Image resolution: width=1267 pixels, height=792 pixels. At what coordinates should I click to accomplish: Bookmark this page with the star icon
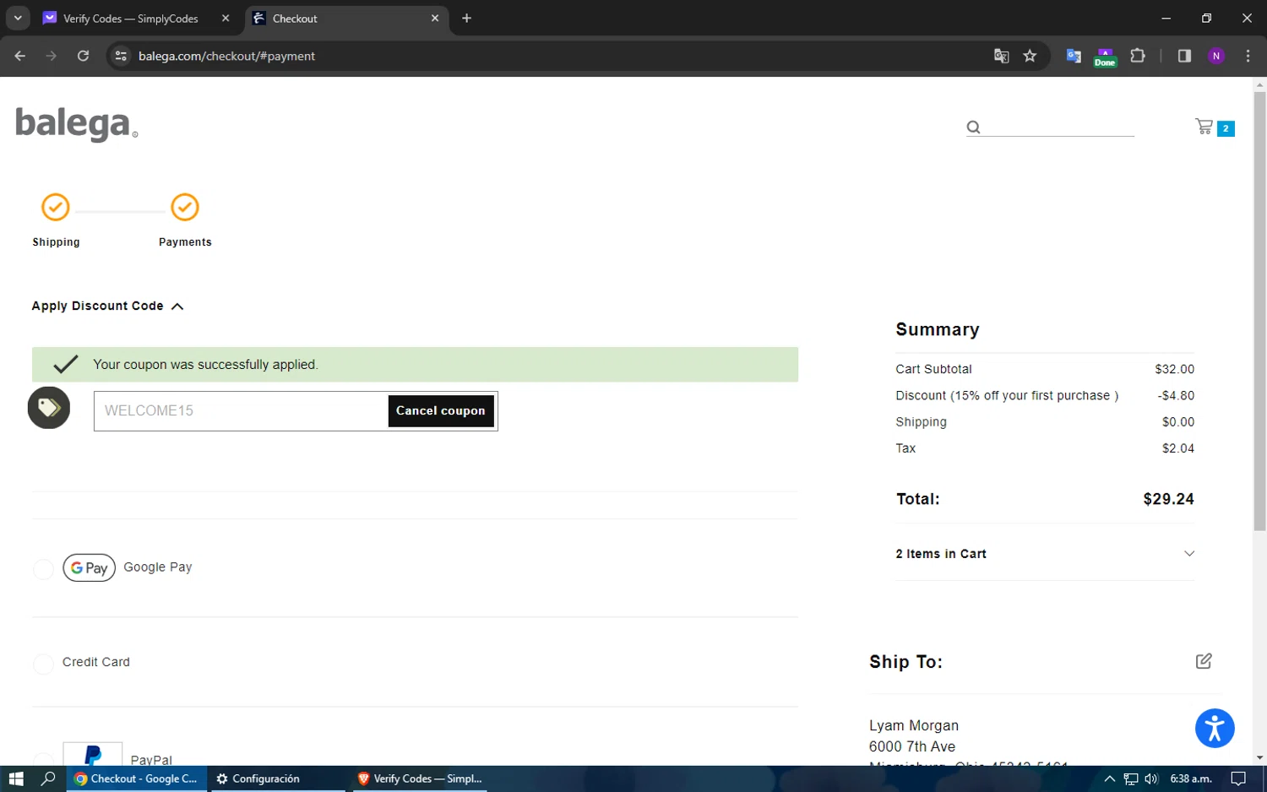tap(1030, 56)
